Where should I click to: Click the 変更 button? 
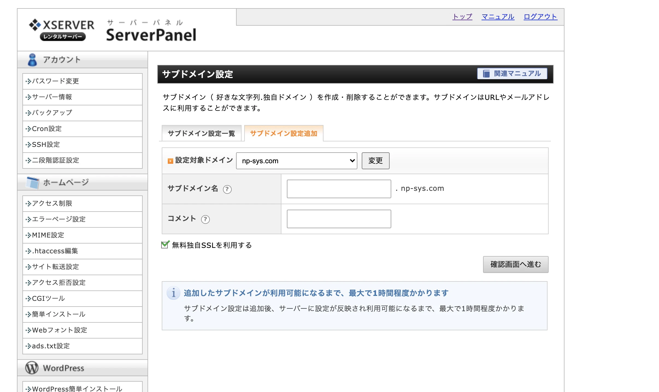(375, 161)
